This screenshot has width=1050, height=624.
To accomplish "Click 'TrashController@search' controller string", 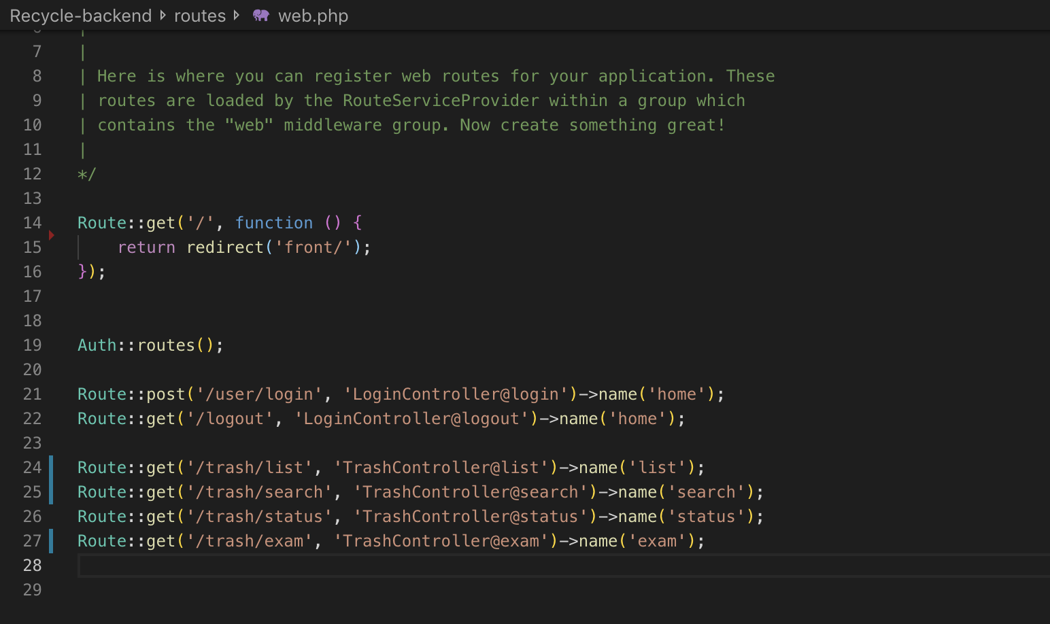I will [x=470, y=492].
